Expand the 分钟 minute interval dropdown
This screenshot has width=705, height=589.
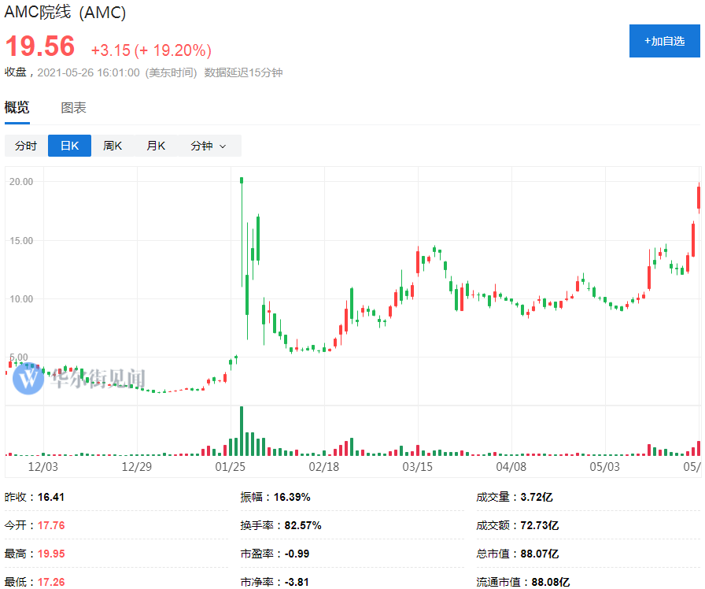209,146
